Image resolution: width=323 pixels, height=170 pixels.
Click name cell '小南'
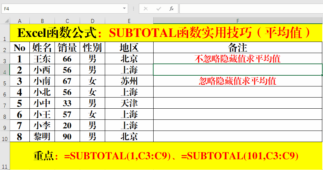[x=42, y=81]
